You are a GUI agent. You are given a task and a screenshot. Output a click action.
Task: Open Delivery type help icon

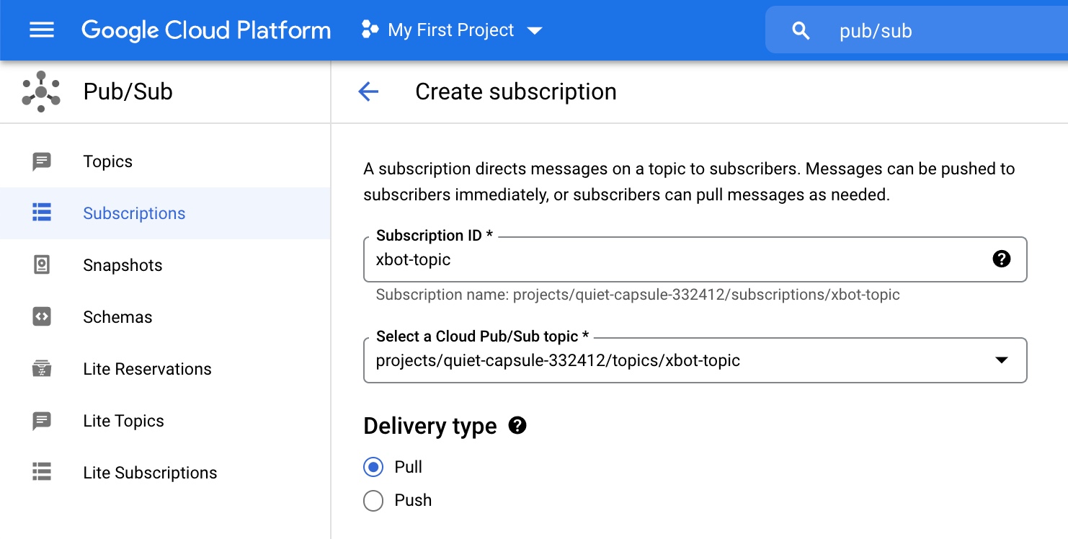pos(517,426)
